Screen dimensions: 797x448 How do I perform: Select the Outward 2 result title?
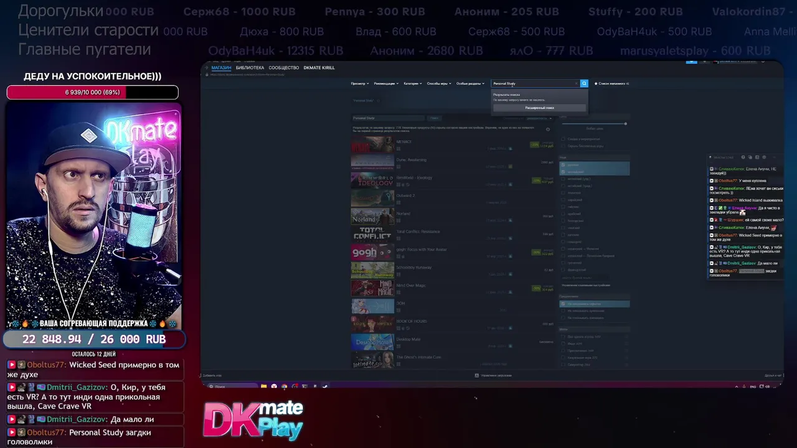click(x=405, y=195)
